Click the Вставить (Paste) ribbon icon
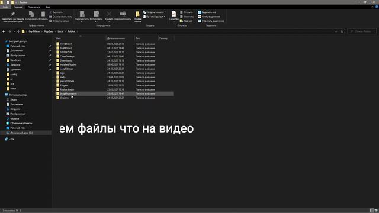Viewport: 379px width, 213px height. click(43, 16)
